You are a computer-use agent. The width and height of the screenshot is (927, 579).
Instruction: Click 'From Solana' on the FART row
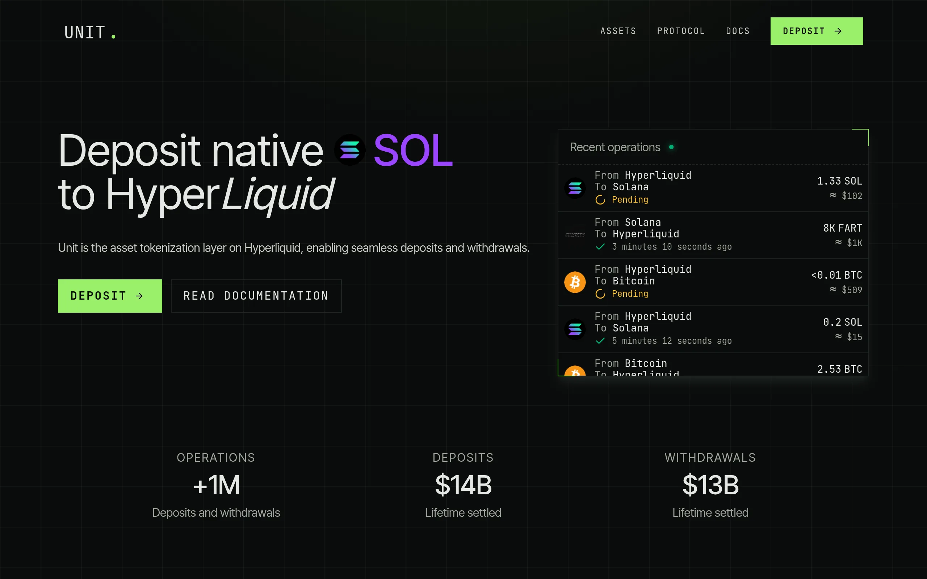tap(628, 223)
